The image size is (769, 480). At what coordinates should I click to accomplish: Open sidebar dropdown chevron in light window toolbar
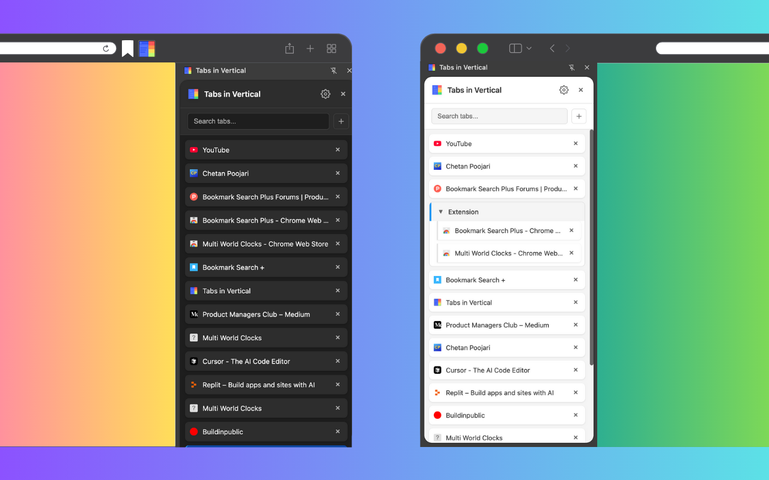529,49
